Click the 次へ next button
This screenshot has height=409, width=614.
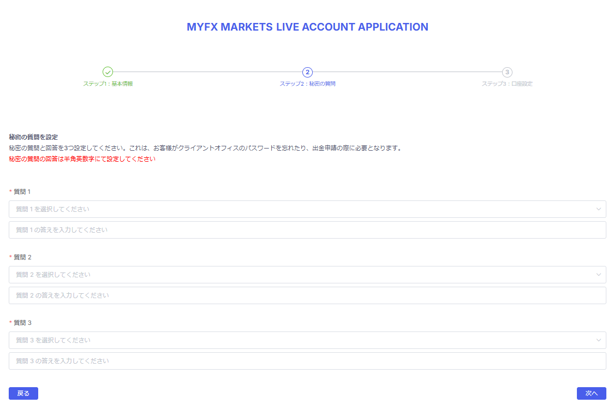point(591,393)
